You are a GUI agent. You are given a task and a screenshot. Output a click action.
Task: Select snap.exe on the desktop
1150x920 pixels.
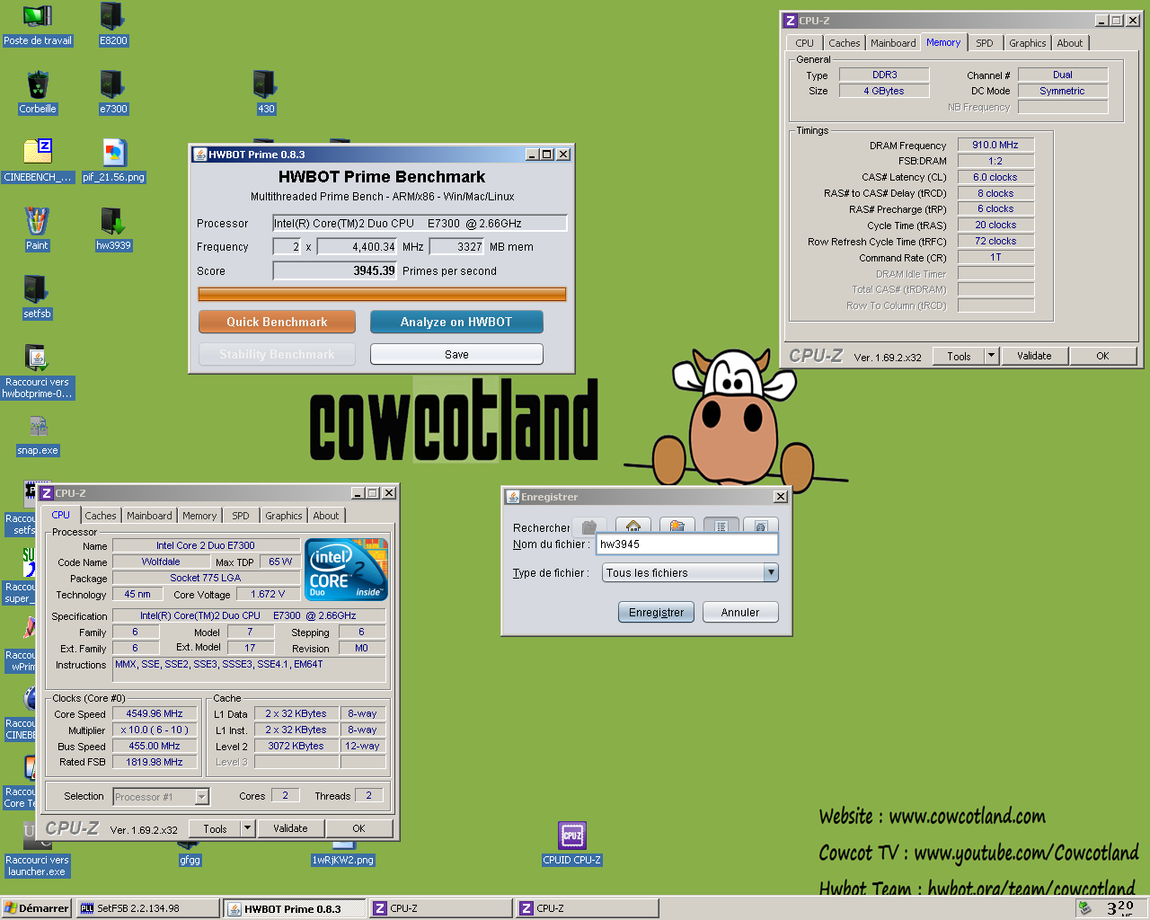pyautogui.click(x=37, y=437)
